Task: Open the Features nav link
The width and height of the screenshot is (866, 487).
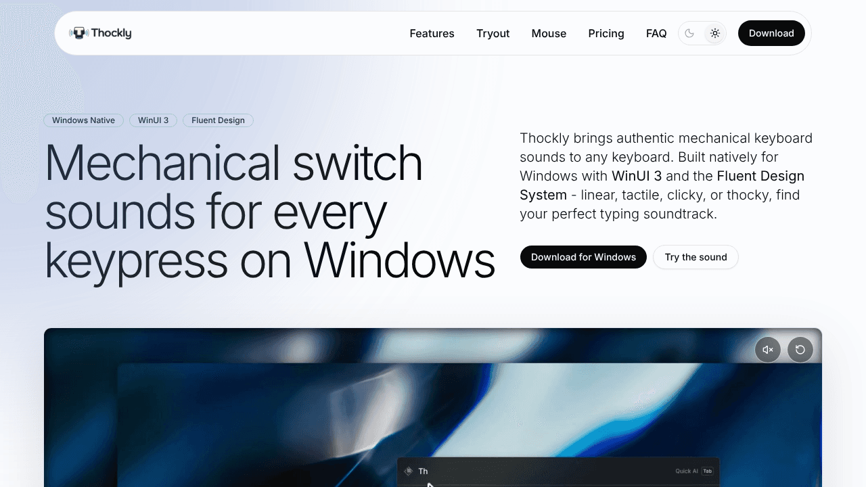Action: click(432, 33)
